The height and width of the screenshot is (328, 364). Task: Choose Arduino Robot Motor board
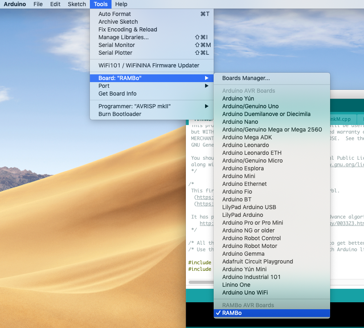tap(272, 246)
